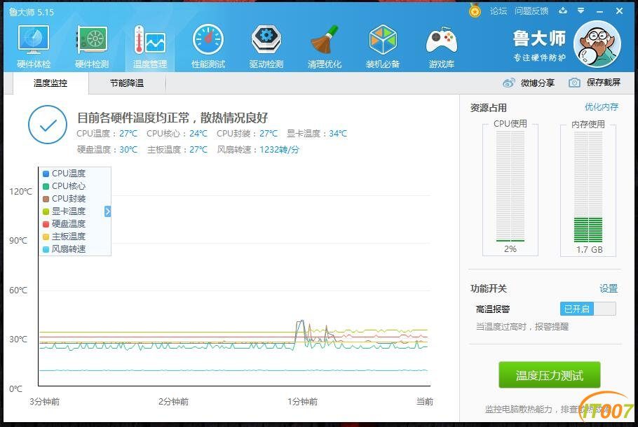Click the 1.7 GB memory reading
This screenshot has width=638, height=427.
[x=589, y=249]
